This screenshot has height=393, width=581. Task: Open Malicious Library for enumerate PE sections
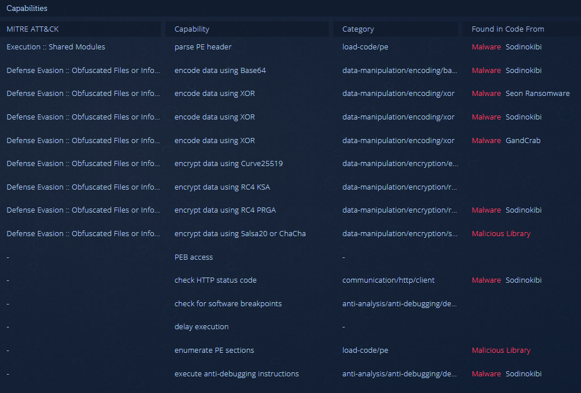coord(501,350)
